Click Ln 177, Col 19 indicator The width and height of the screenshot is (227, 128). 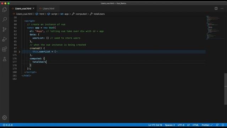(x=155, y=125)
